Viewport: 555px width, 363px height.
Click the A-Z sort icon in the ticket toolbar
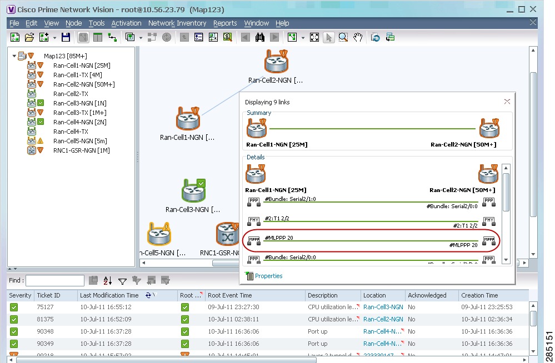[108, 280]
